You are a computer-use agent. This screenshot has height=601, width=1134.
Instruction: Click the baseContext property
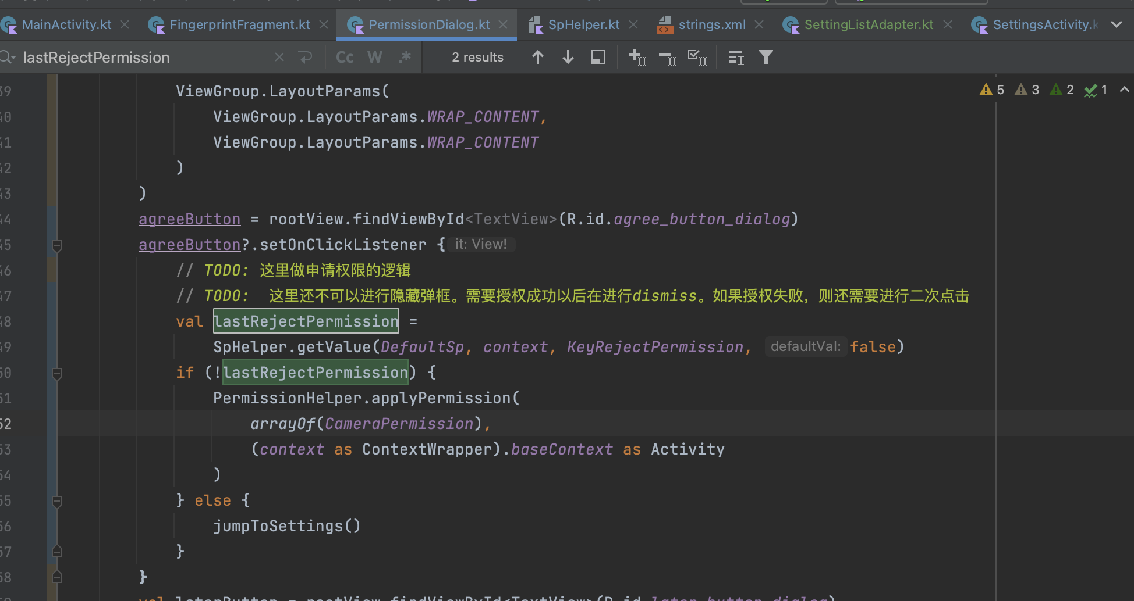562,449
